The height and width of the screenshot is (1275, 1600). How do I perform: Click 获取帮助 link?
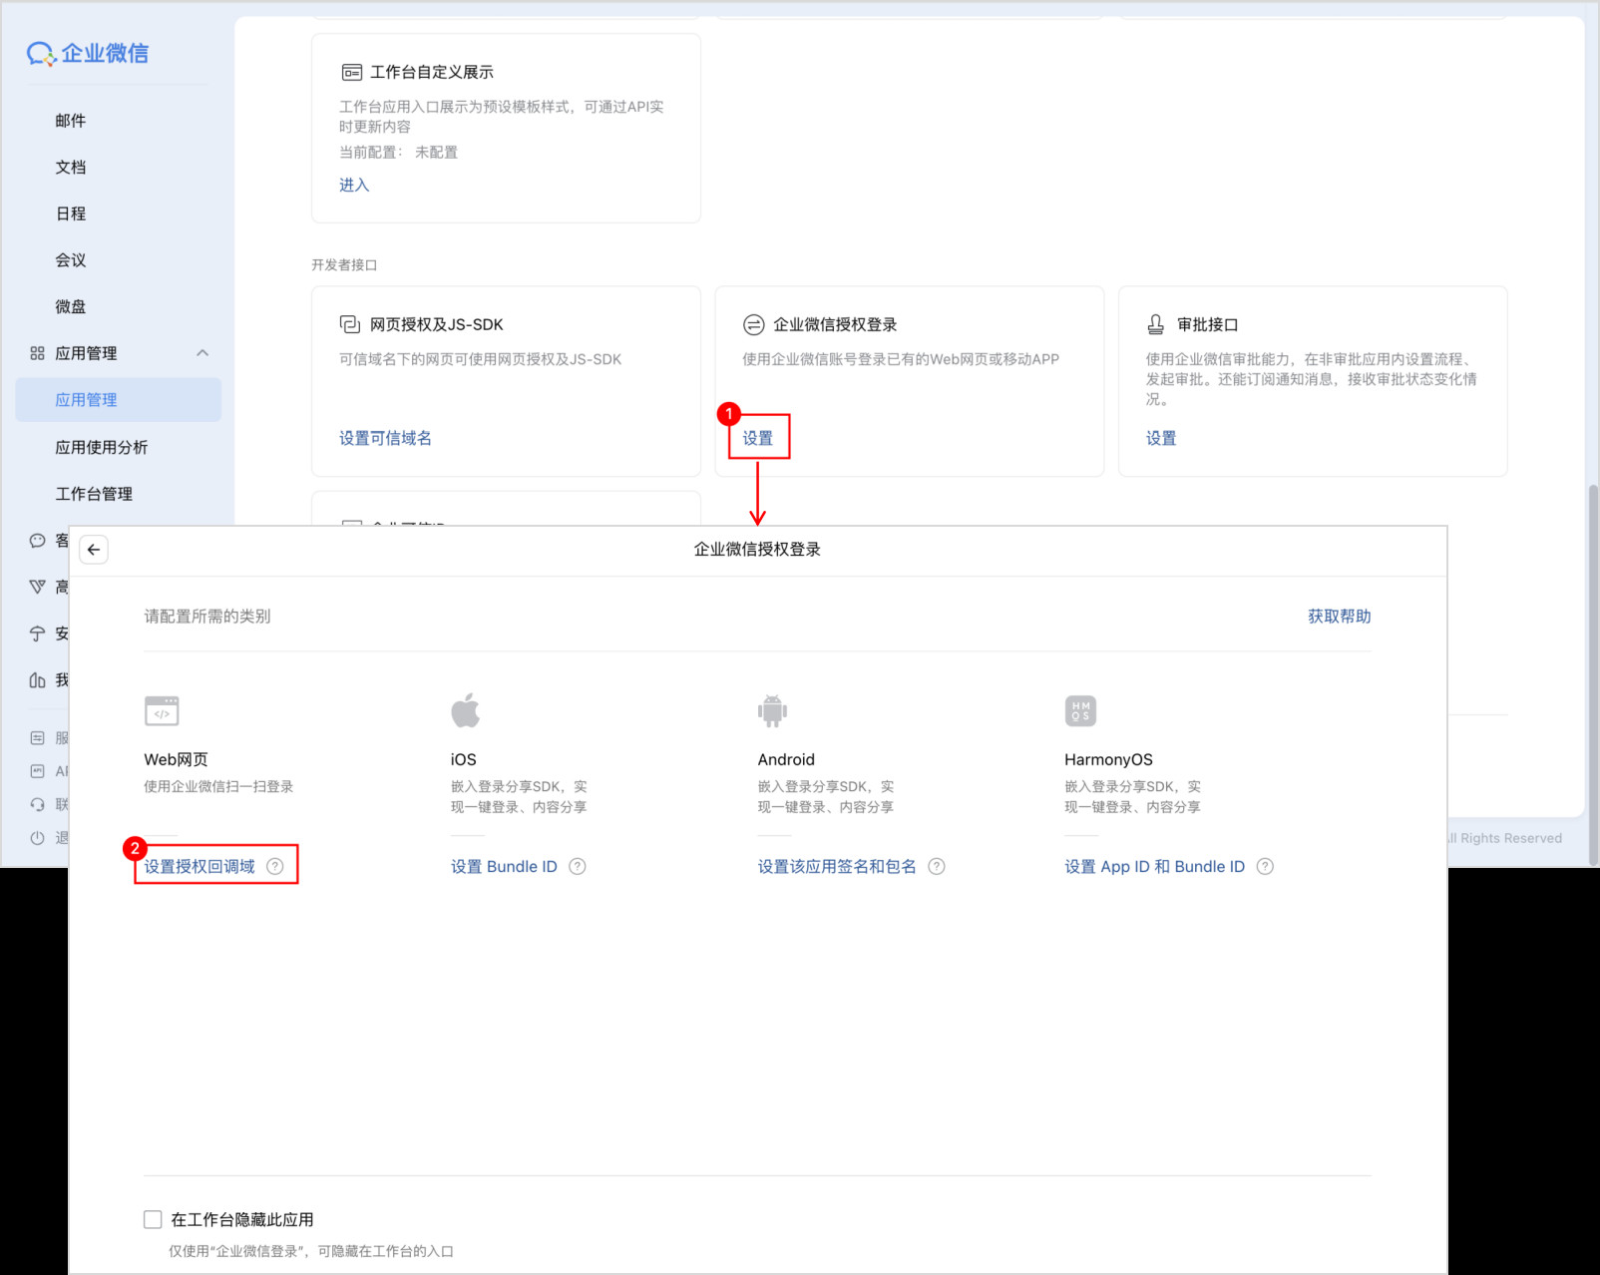point(1339,617)
